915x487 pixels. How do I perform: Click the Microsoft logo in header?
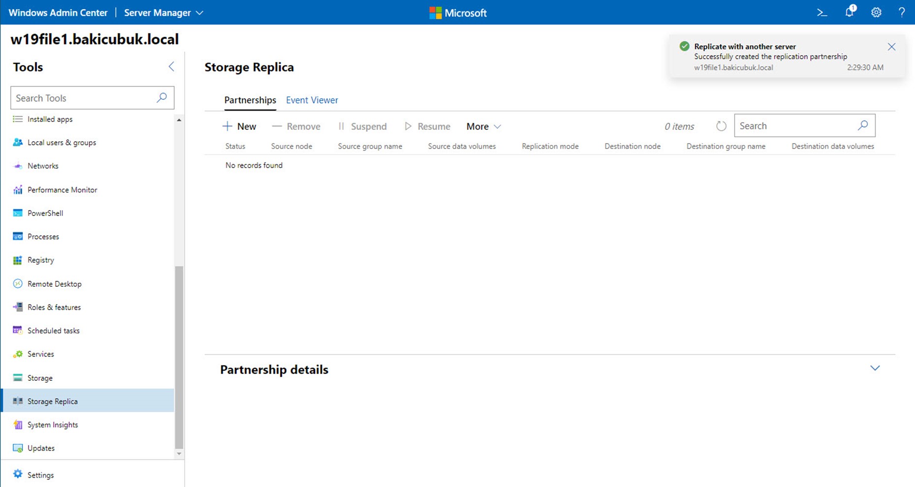coord(458,13)
